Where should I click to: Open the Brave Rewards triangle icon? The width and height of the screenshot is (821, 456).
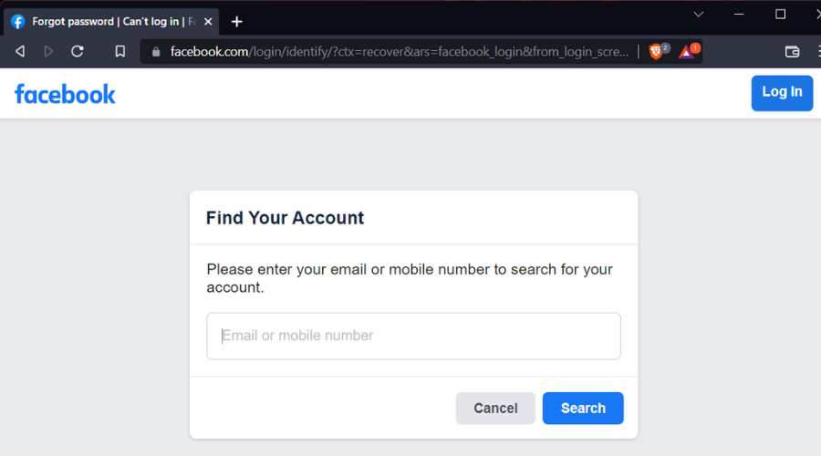pyautogui.click(x=686, y=51)
